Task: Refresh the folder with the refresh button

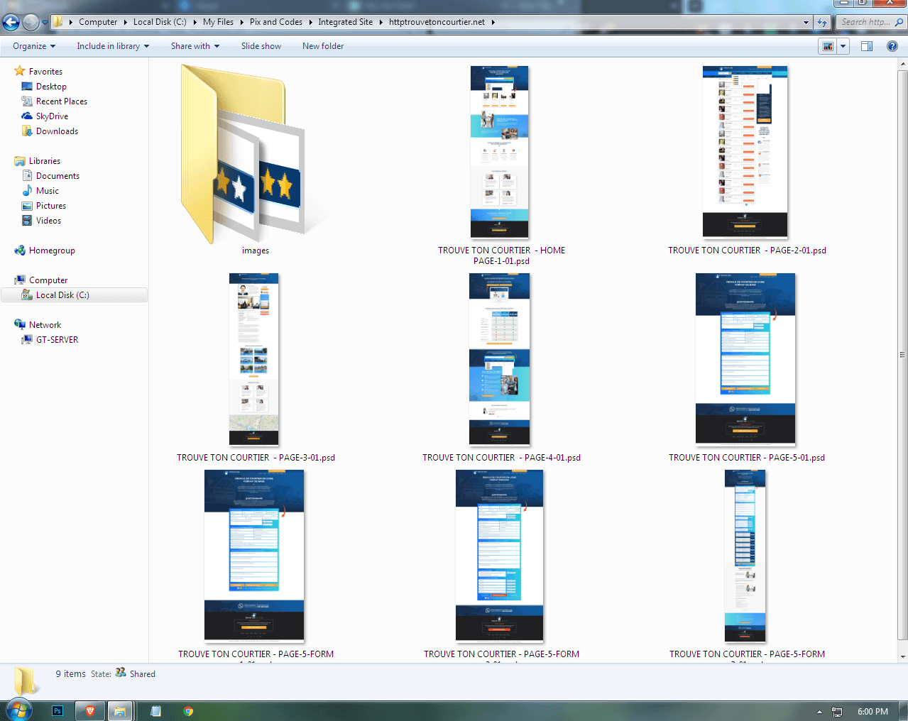Action: pos(822,22)
